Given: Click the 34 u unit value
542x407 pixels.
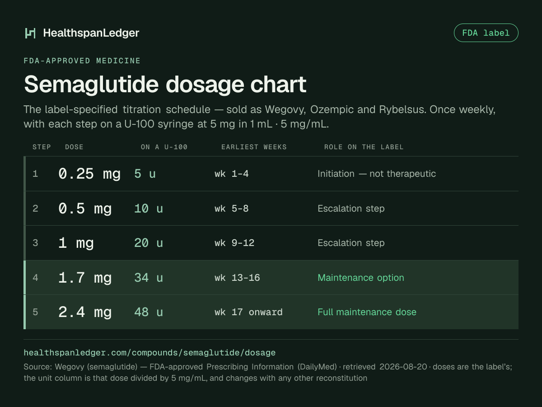Looking at the screenshot, I should [149, 278].
